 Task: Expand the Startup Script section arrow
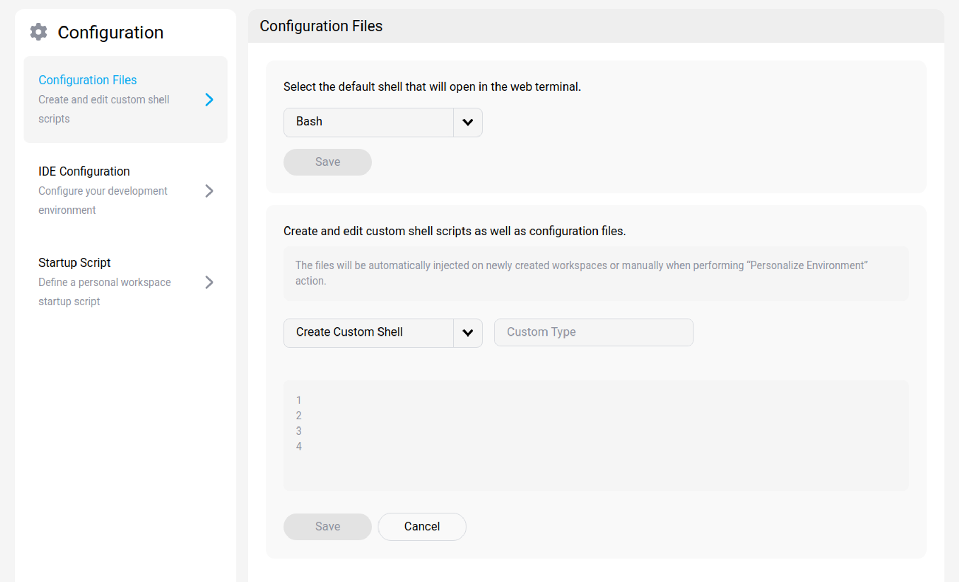pyautogui.click(x=210, y=283)
